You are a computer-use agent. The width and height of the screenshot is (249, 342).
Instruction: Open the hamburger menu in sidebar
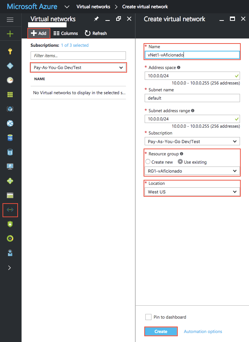tap(10, 20)
